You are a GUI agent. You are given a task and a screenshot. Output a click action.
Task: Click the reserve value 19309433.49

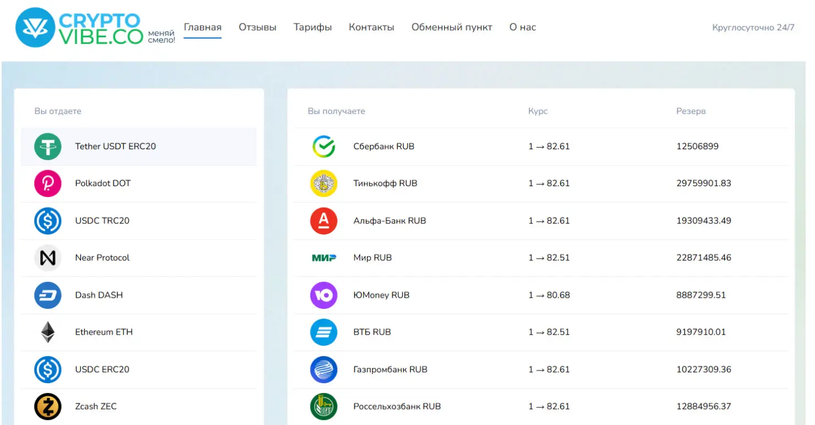click(704, 221)
